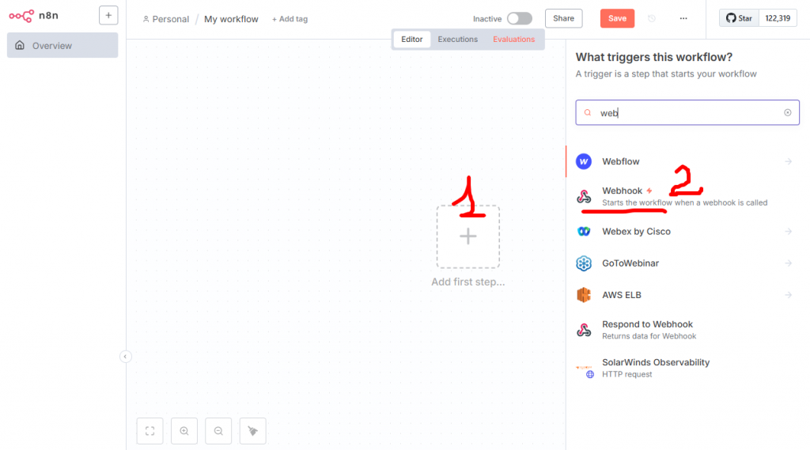Select the Webhook node icon
This screenshot has height=450, width=810.
pyautogui.click(x=584, y=196)
